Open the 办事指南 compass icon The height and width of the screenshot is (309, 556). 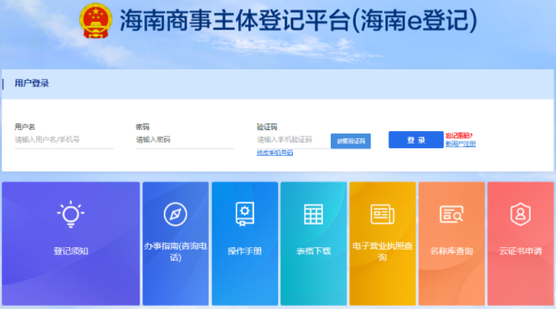tap(175, 214)
